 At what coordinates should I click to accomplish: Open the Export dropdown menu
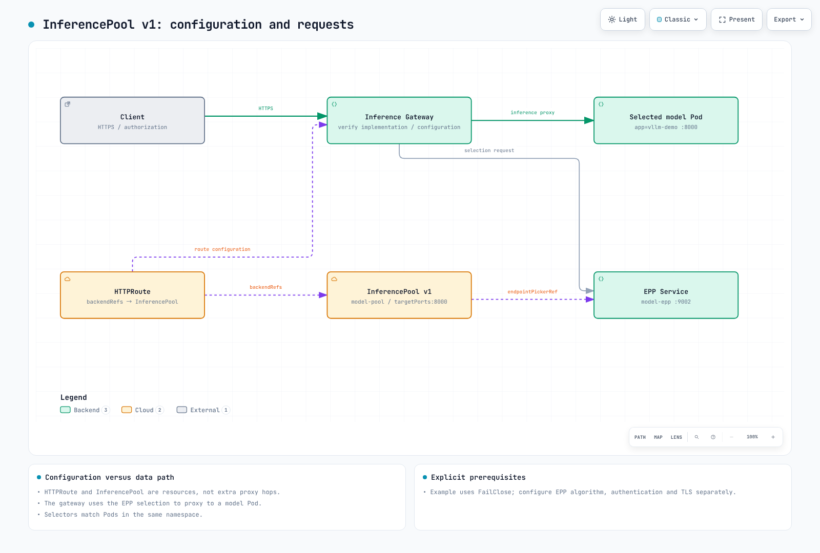coord(789,19)
